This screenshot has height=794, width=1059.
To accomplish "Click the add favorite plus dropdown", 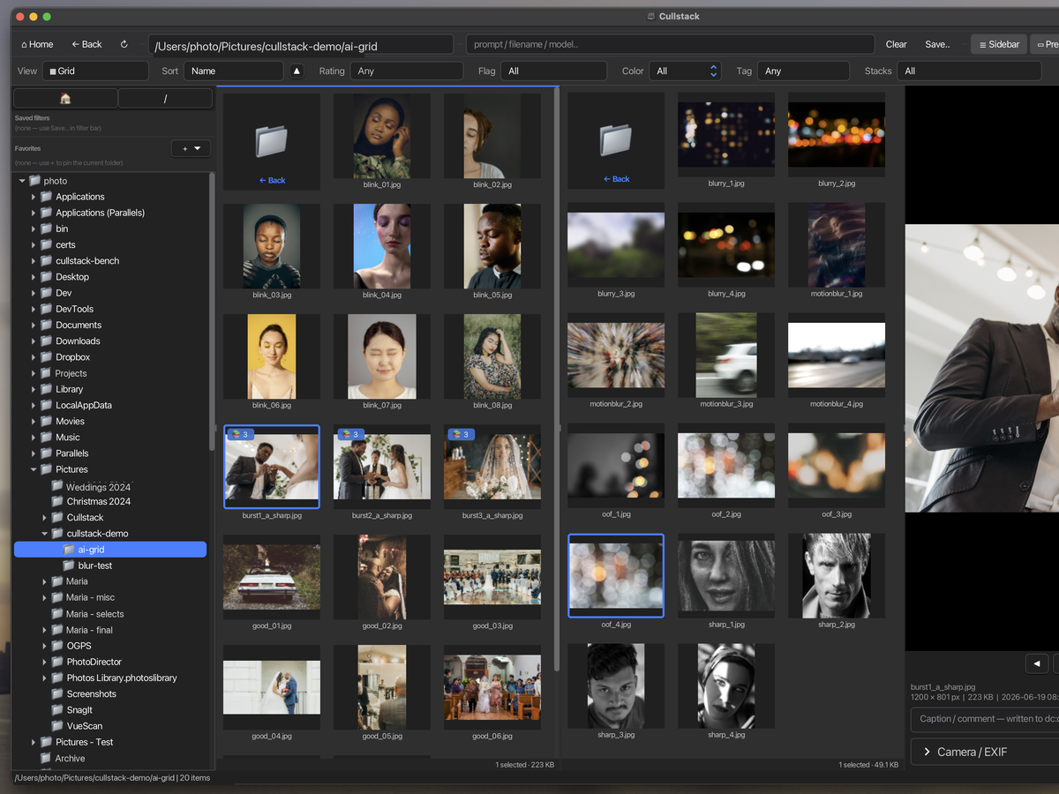I will coord(191,149).
